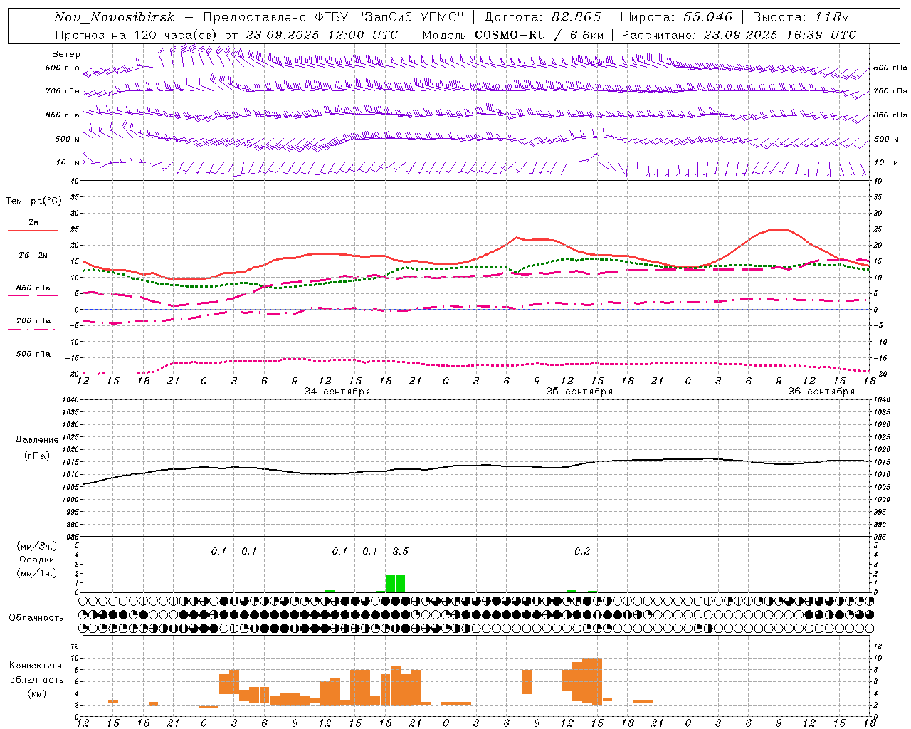Select the 'Долгота: 82.865' header field
Image resolution: width=911 pixels, height=729 pixels.
(542, 18)
